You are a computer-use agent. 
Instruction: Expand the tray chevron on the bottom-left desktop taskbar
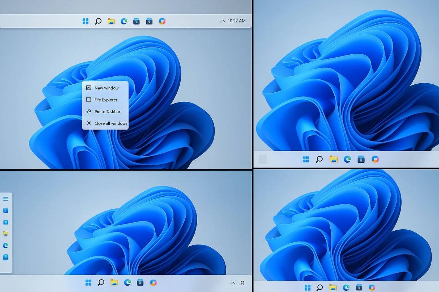[x=233, y=283]
